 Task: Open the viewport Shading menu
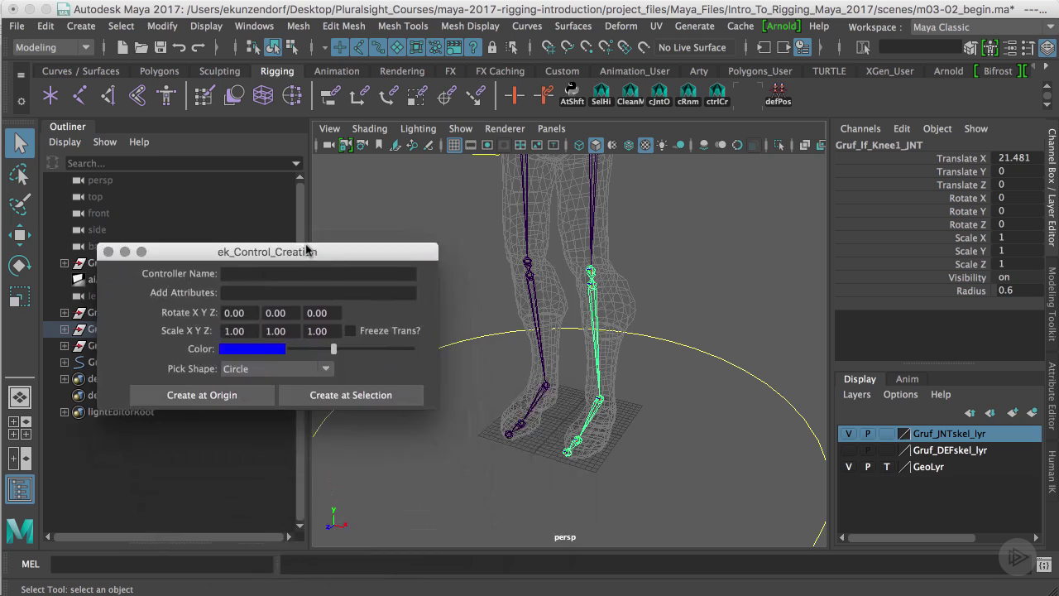tap(369, 128)
